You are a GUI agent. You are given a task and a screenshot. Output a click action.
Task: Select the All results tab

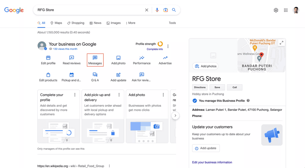(x=41, y=23)
